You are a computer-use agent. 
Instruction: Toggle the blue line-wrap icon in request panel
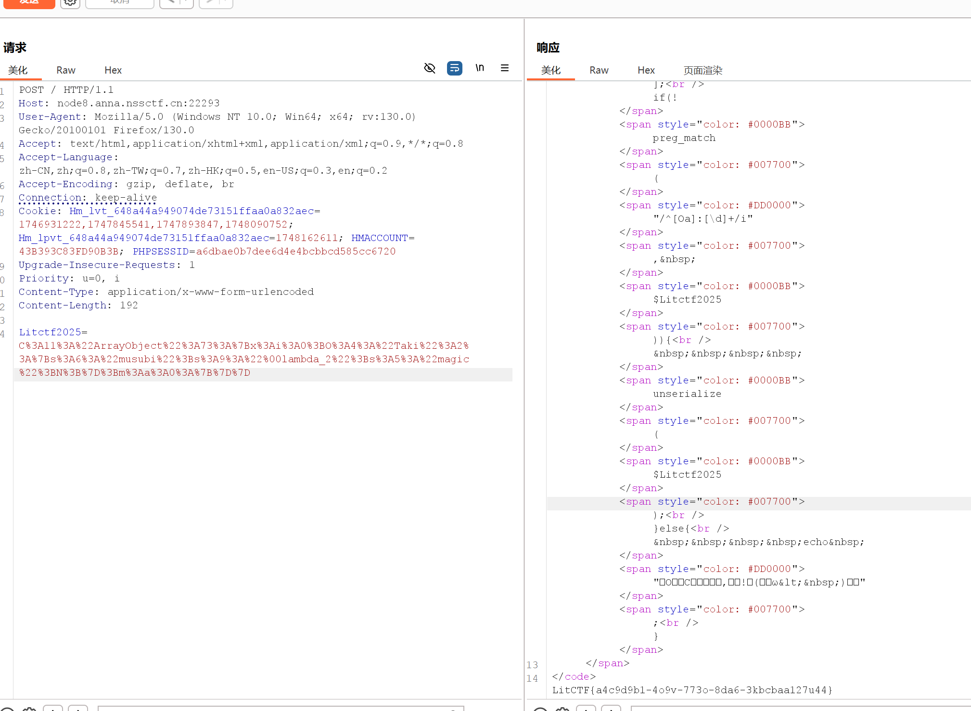point(455,68)
